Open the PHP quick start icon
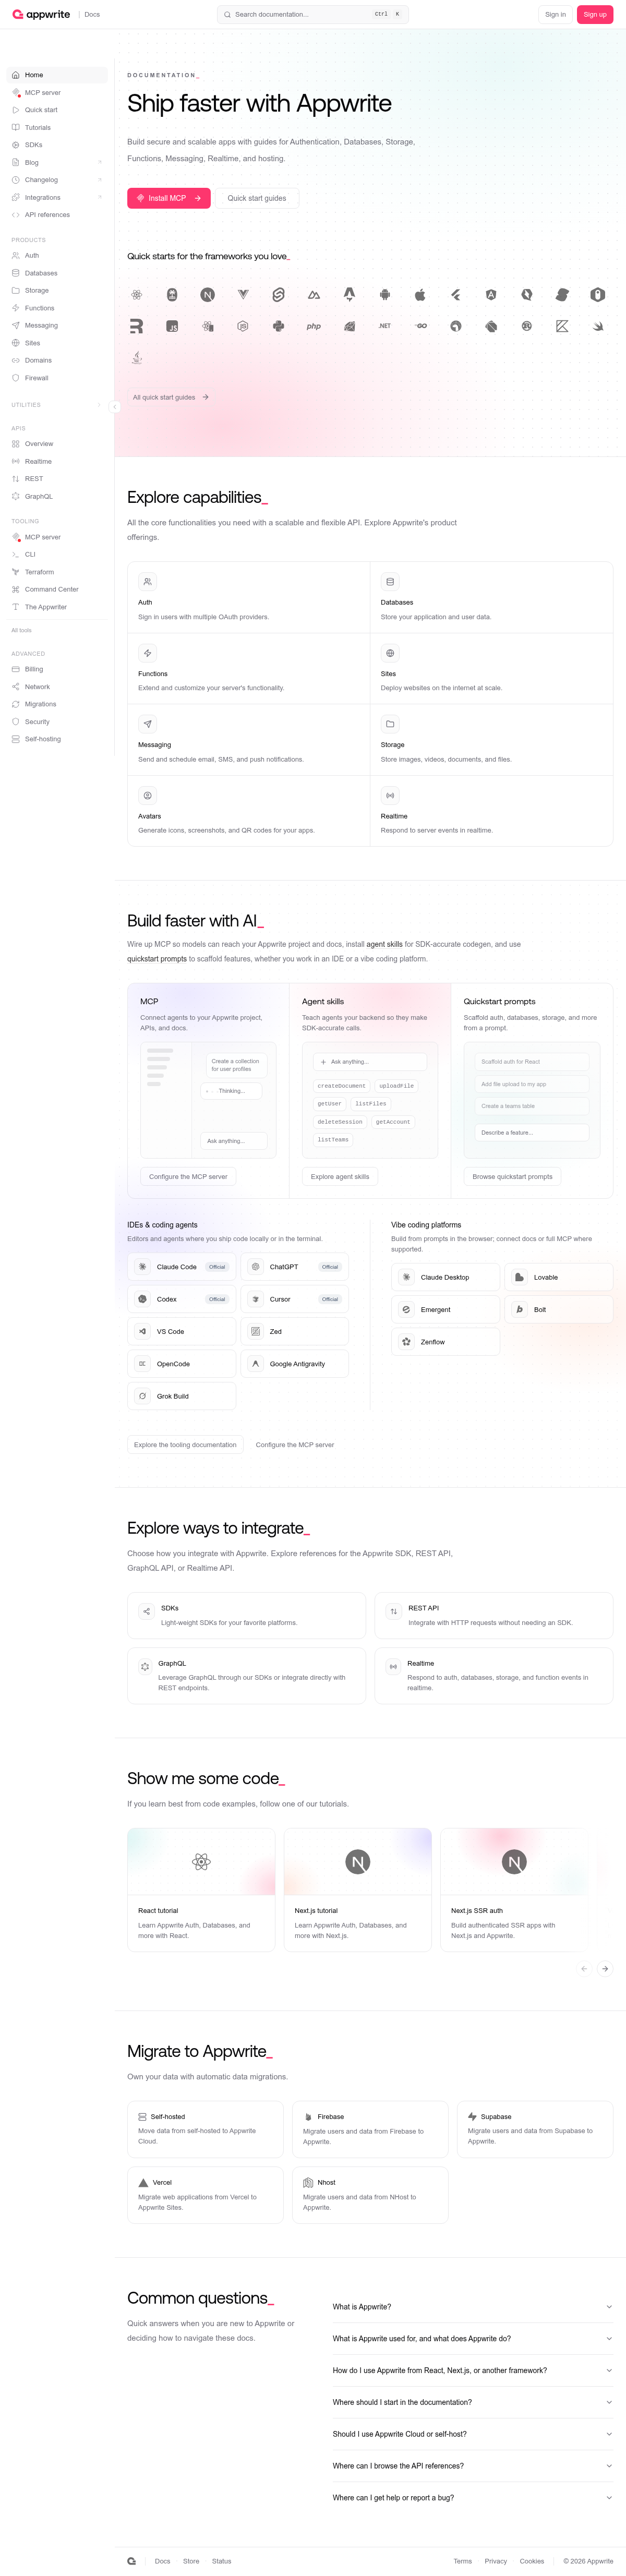The height and width of the screenshot is (2576, 626). click(314, 326)
